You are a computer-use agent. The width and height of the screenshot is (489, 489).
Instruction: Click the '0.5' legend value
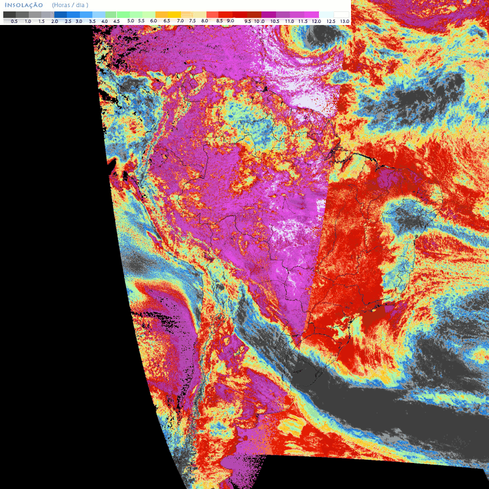click(14, 21)
